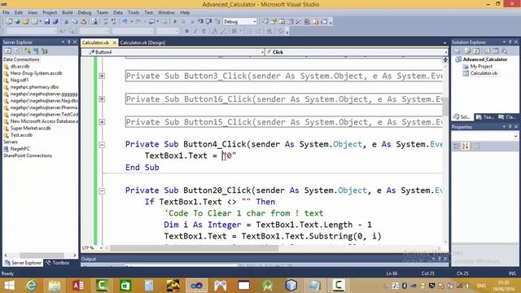Click the Save All toolbar icon

tap(55, 22)
